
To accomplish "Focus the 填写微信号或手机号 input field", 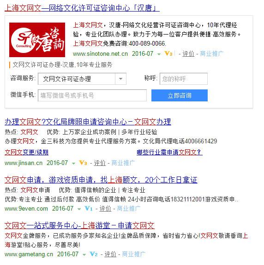I will click(x=92, y=95).
